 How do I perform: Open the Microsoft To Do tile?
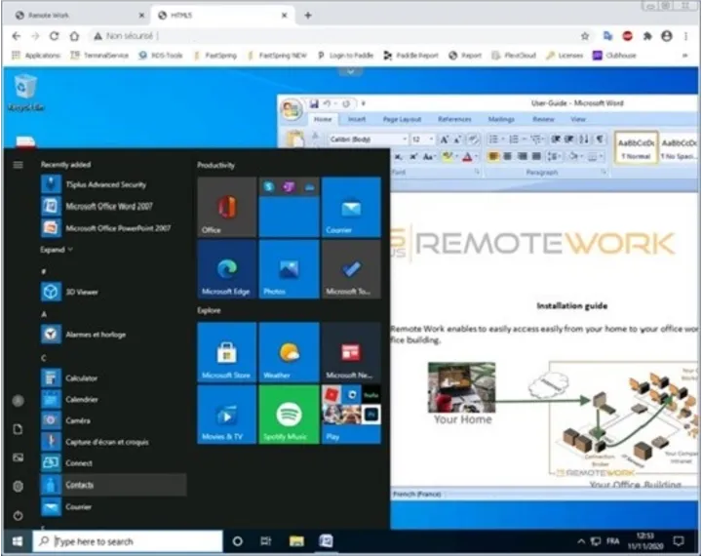tap(351, 269)
